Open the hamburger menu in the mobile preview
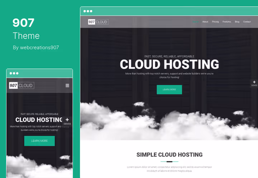Image resolution: width=258 pixels, height=178 pixels. click(67, 86)
